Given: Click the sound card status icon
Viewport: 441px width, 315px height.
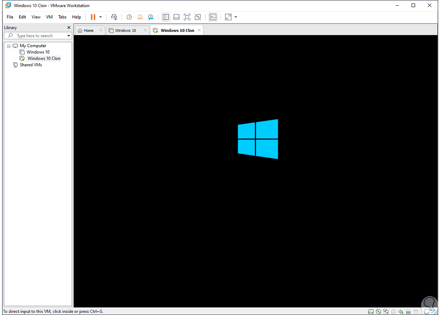Looking at the screenshot, I should 401,311.
